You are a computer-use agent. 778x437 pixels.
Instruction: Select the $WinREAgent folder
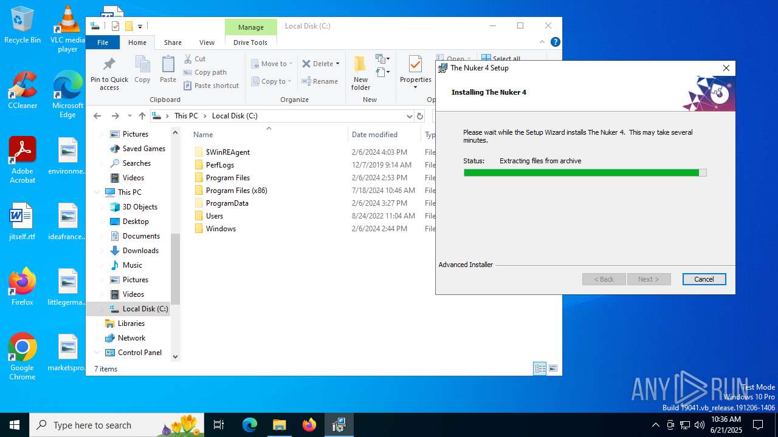[227, 152]
